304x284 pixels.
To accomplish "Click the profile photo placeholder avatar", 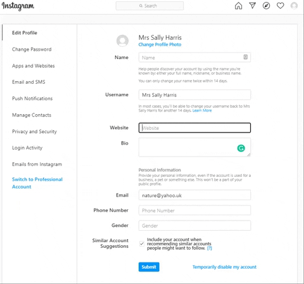I will click(x=122, y=41).
